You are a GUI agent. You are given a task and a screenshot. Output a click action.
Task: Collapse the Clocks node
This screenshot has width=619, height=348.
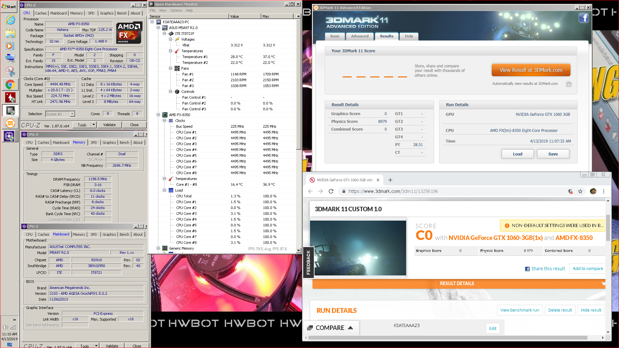point(164,121)
